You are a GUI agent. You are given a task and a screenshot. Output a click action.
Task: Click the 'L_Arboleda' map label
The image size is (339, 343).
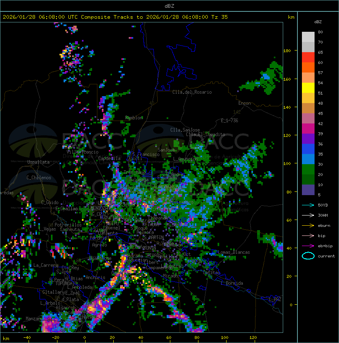pyautogui.click(x=80, y=287)
